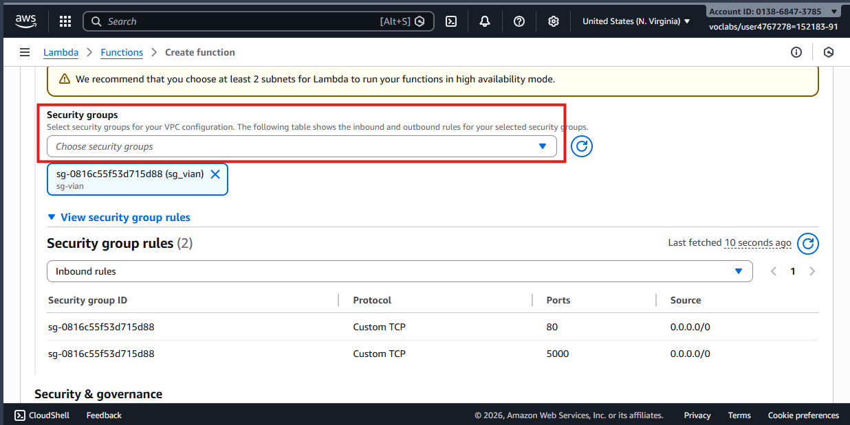Screen dimensions: 850x425
Task: Click the Last fetched 10 seconds ago link
Action: (x=757, y=242)
